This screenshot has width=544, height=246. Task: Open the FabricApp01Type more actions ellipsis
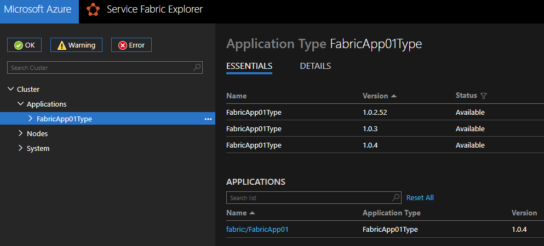tap(208, 119)
